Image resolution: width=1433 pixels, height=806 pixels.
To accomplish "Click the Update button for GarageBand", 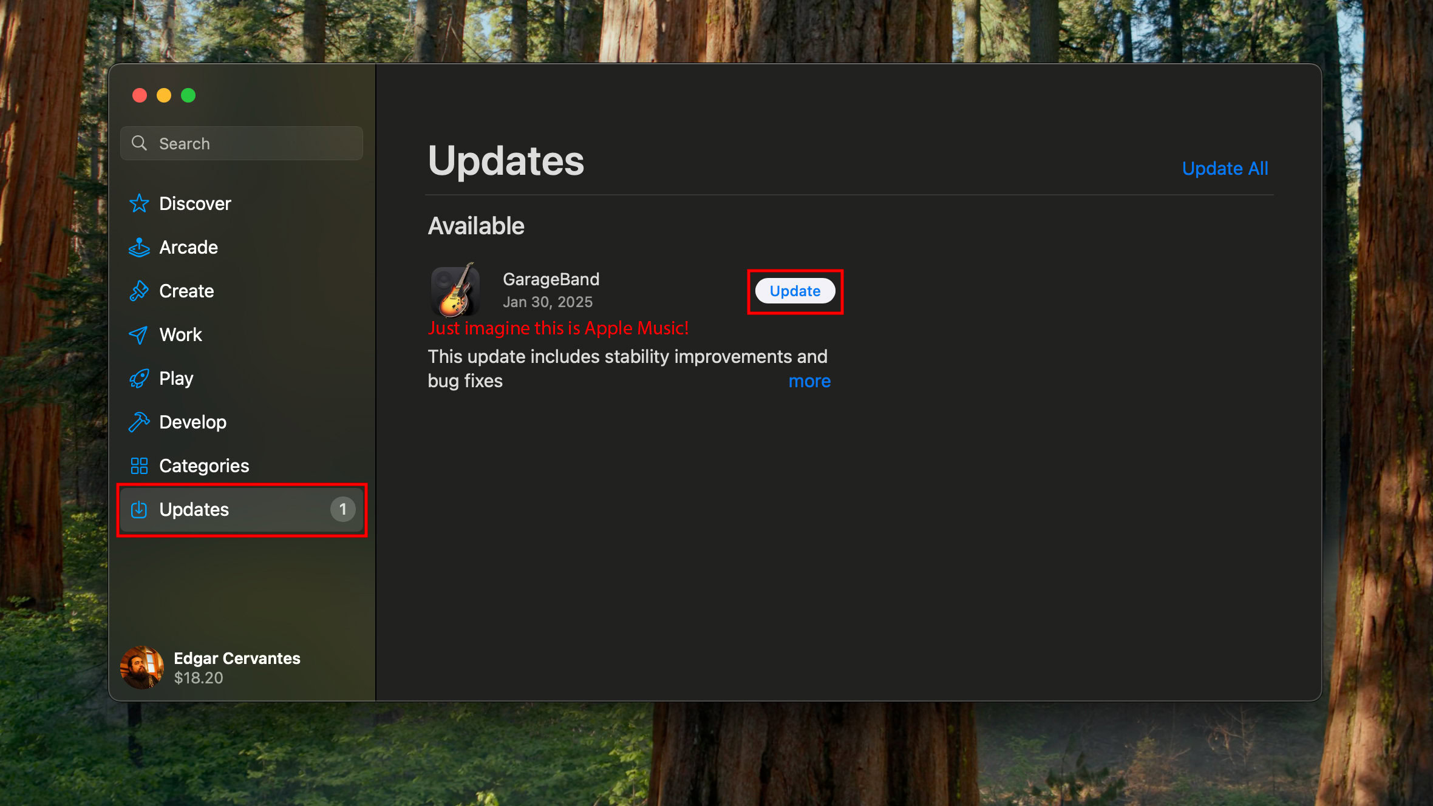I will click(795, 290).
